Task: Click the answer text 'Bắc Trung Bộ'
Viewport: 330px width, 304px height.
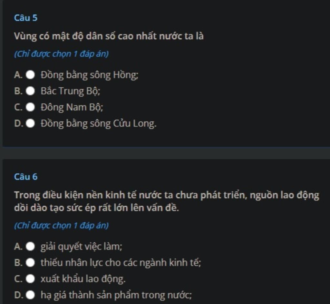Action: (70, 91)
